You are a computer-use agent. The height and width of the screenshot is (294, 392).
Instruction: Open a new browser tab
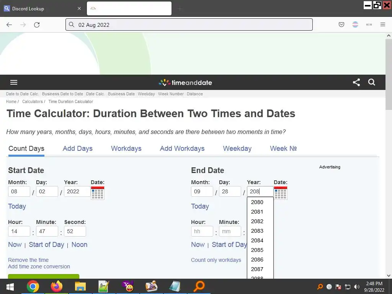click(x=180, y=9)
